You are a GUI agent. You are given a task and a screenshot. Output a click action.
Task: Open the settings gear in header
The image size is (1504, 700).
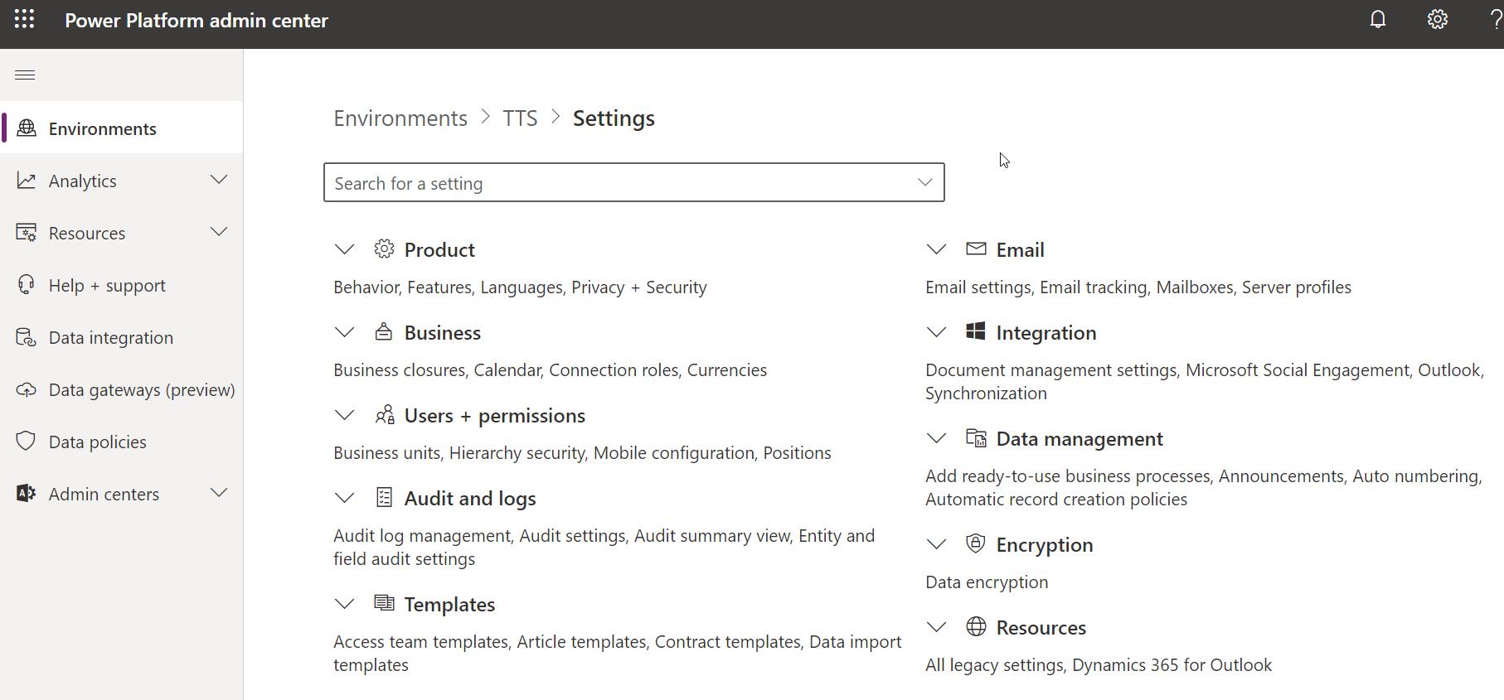(x=1438, y=19)
